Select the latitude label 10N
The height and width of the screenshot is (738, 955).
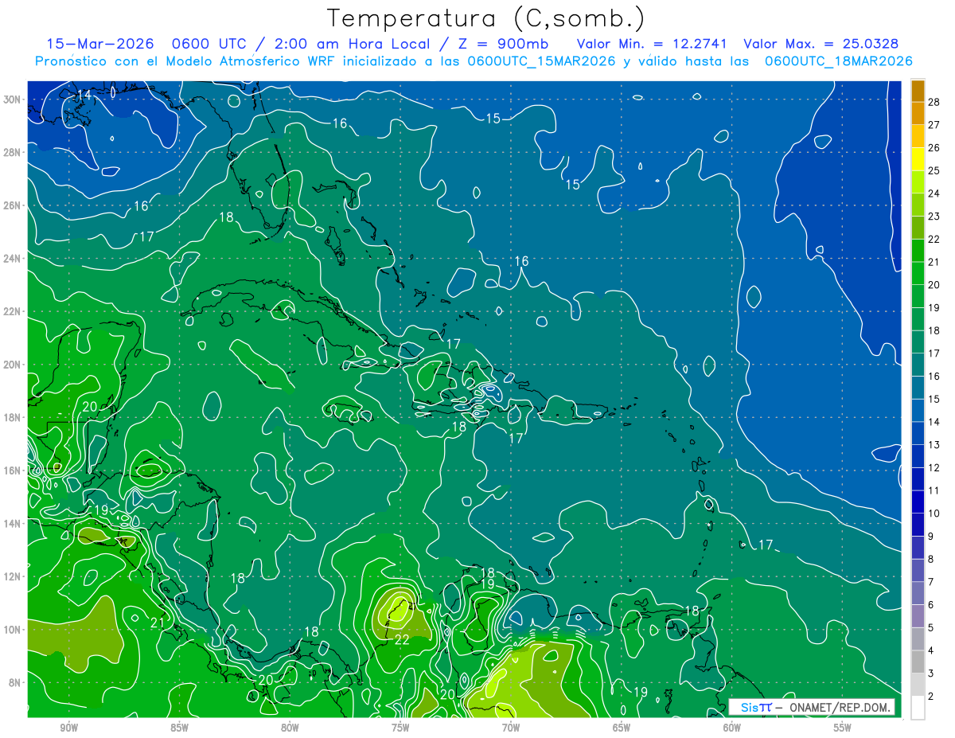pos(14,629)
